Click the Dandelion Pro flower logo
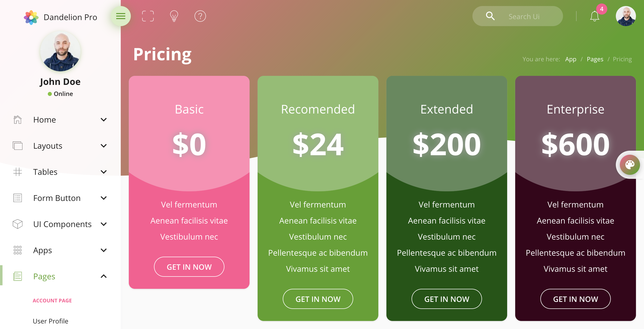644x329 pixels. (31, 17)
